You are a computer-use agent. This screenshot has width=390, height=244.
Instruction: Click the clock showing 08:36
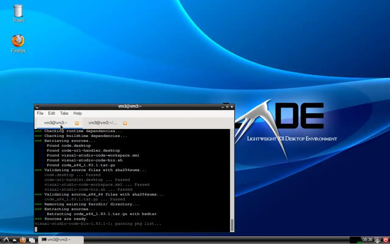[367, 240]
